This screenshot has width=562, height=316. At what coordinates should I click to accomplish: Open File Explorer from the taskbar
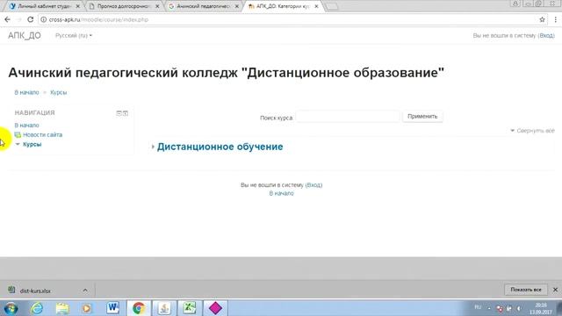click(x=62, y=308)
